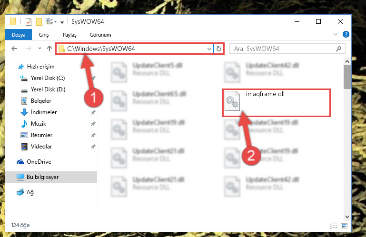
Task: Click the vertical scrollbar thumb
Action: (347, 77)
